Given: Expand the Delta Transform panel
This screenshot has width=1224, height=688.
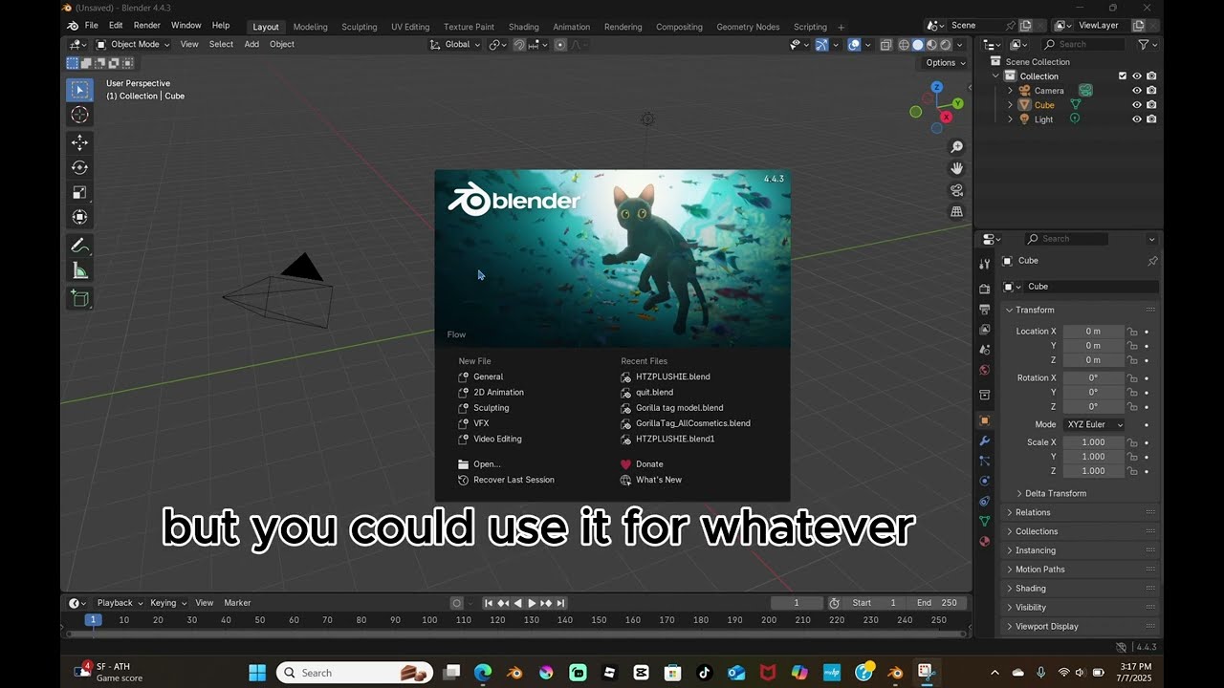Looking at the screenshot, I should click(1055, 493).
